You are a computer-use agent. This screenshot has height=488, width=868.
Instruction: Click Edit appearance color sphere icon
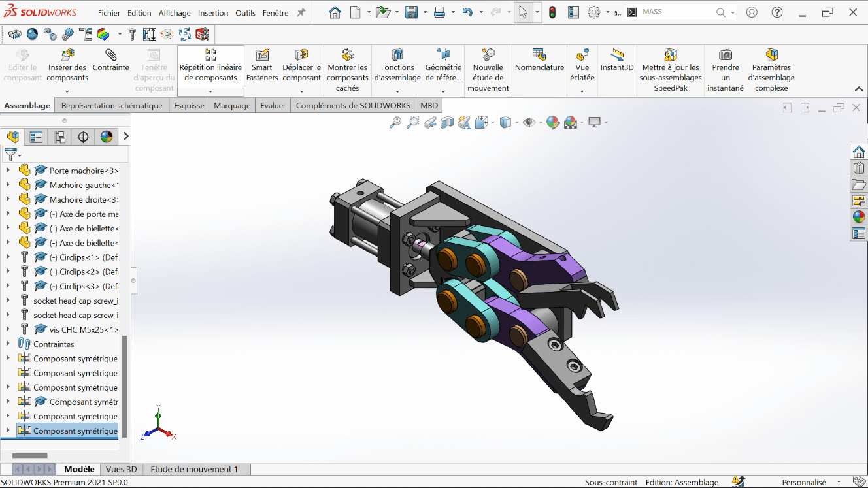[553, 122]
